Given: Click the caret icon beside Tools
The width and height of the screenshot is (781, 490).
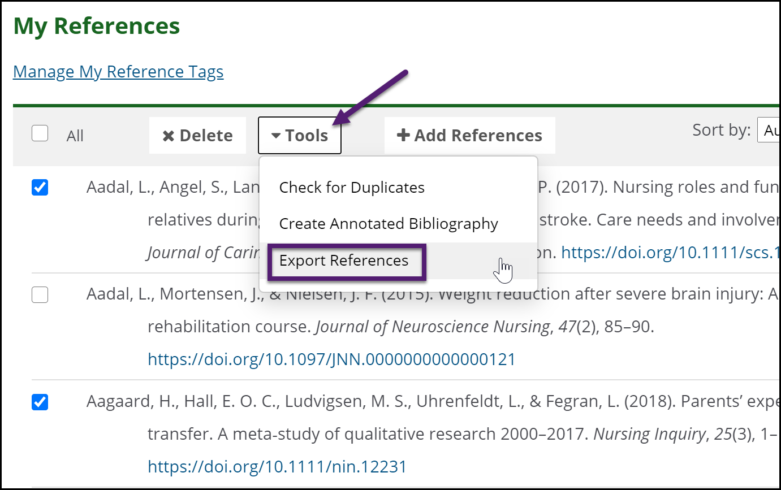Looking at the screenshot, I should [276, 136].
